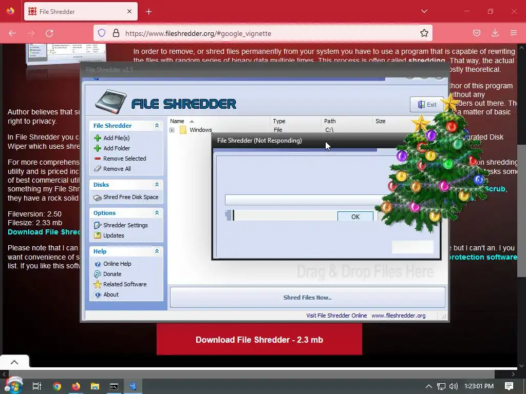The image size is (526, 394).
Task: Click the Updates icon in Options
Action: coord(97,235)
